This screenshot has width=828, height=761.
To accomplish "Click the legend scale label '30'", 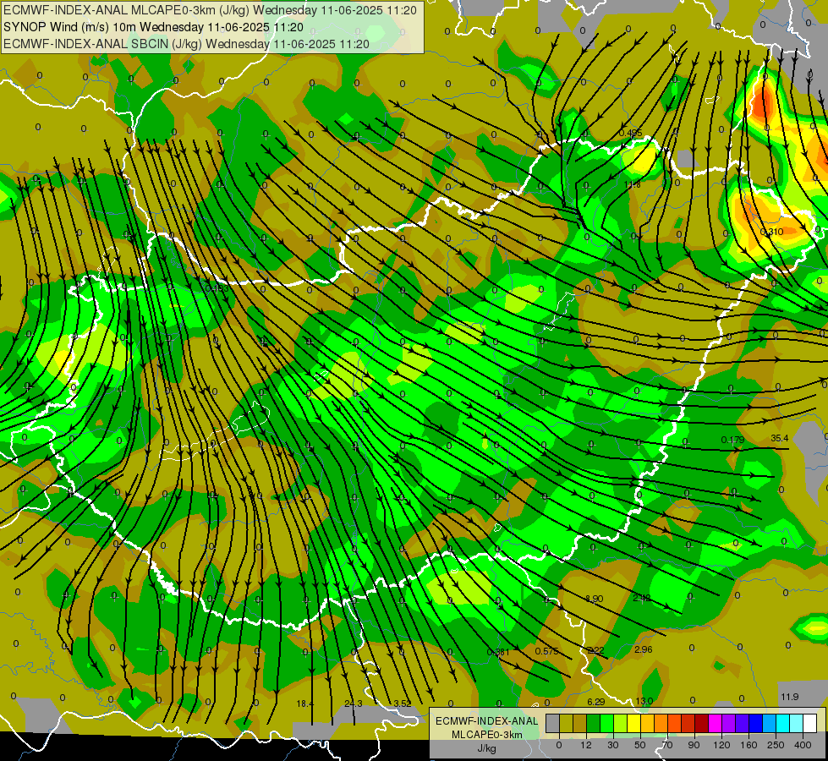I will (613, 745).
